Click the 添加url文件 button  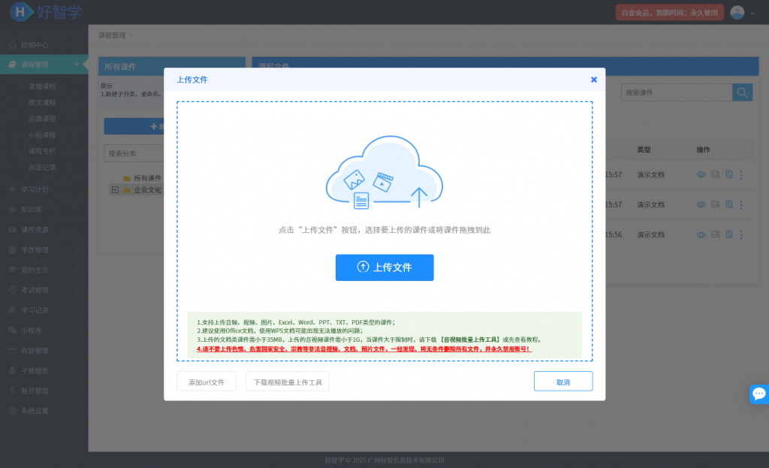pyautogui.click(x=206, y=382)
